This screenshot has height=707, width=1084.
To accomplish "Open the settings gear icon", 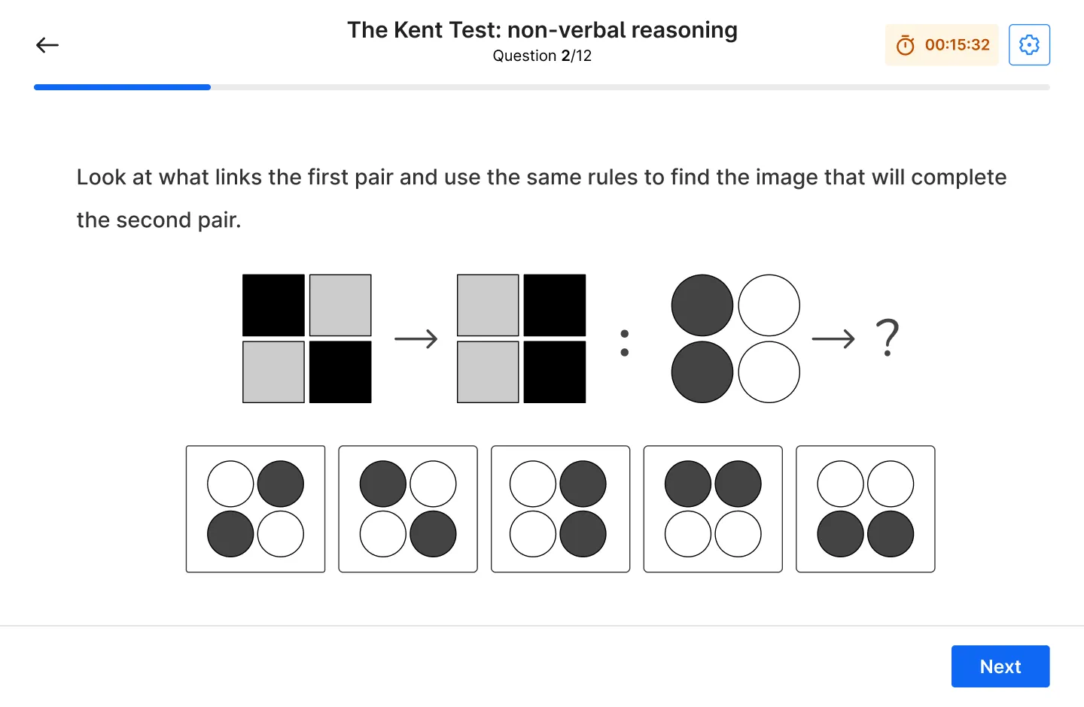I will (1029, 45).
